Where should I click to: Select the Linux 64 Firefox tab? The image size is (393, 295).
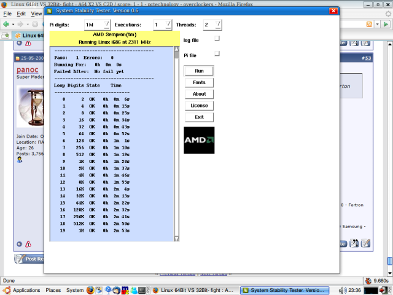tap(29, 36)
